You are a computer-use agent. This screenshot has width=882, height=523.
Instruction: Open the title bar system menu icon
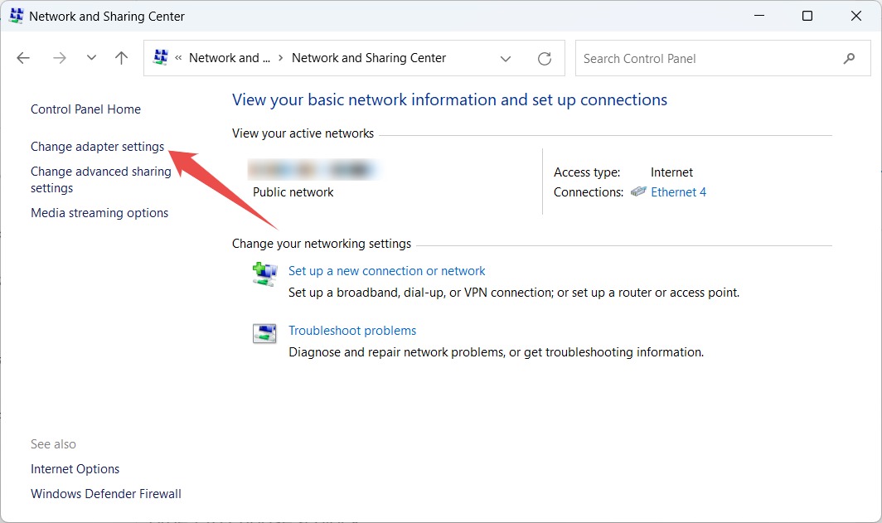16,15
